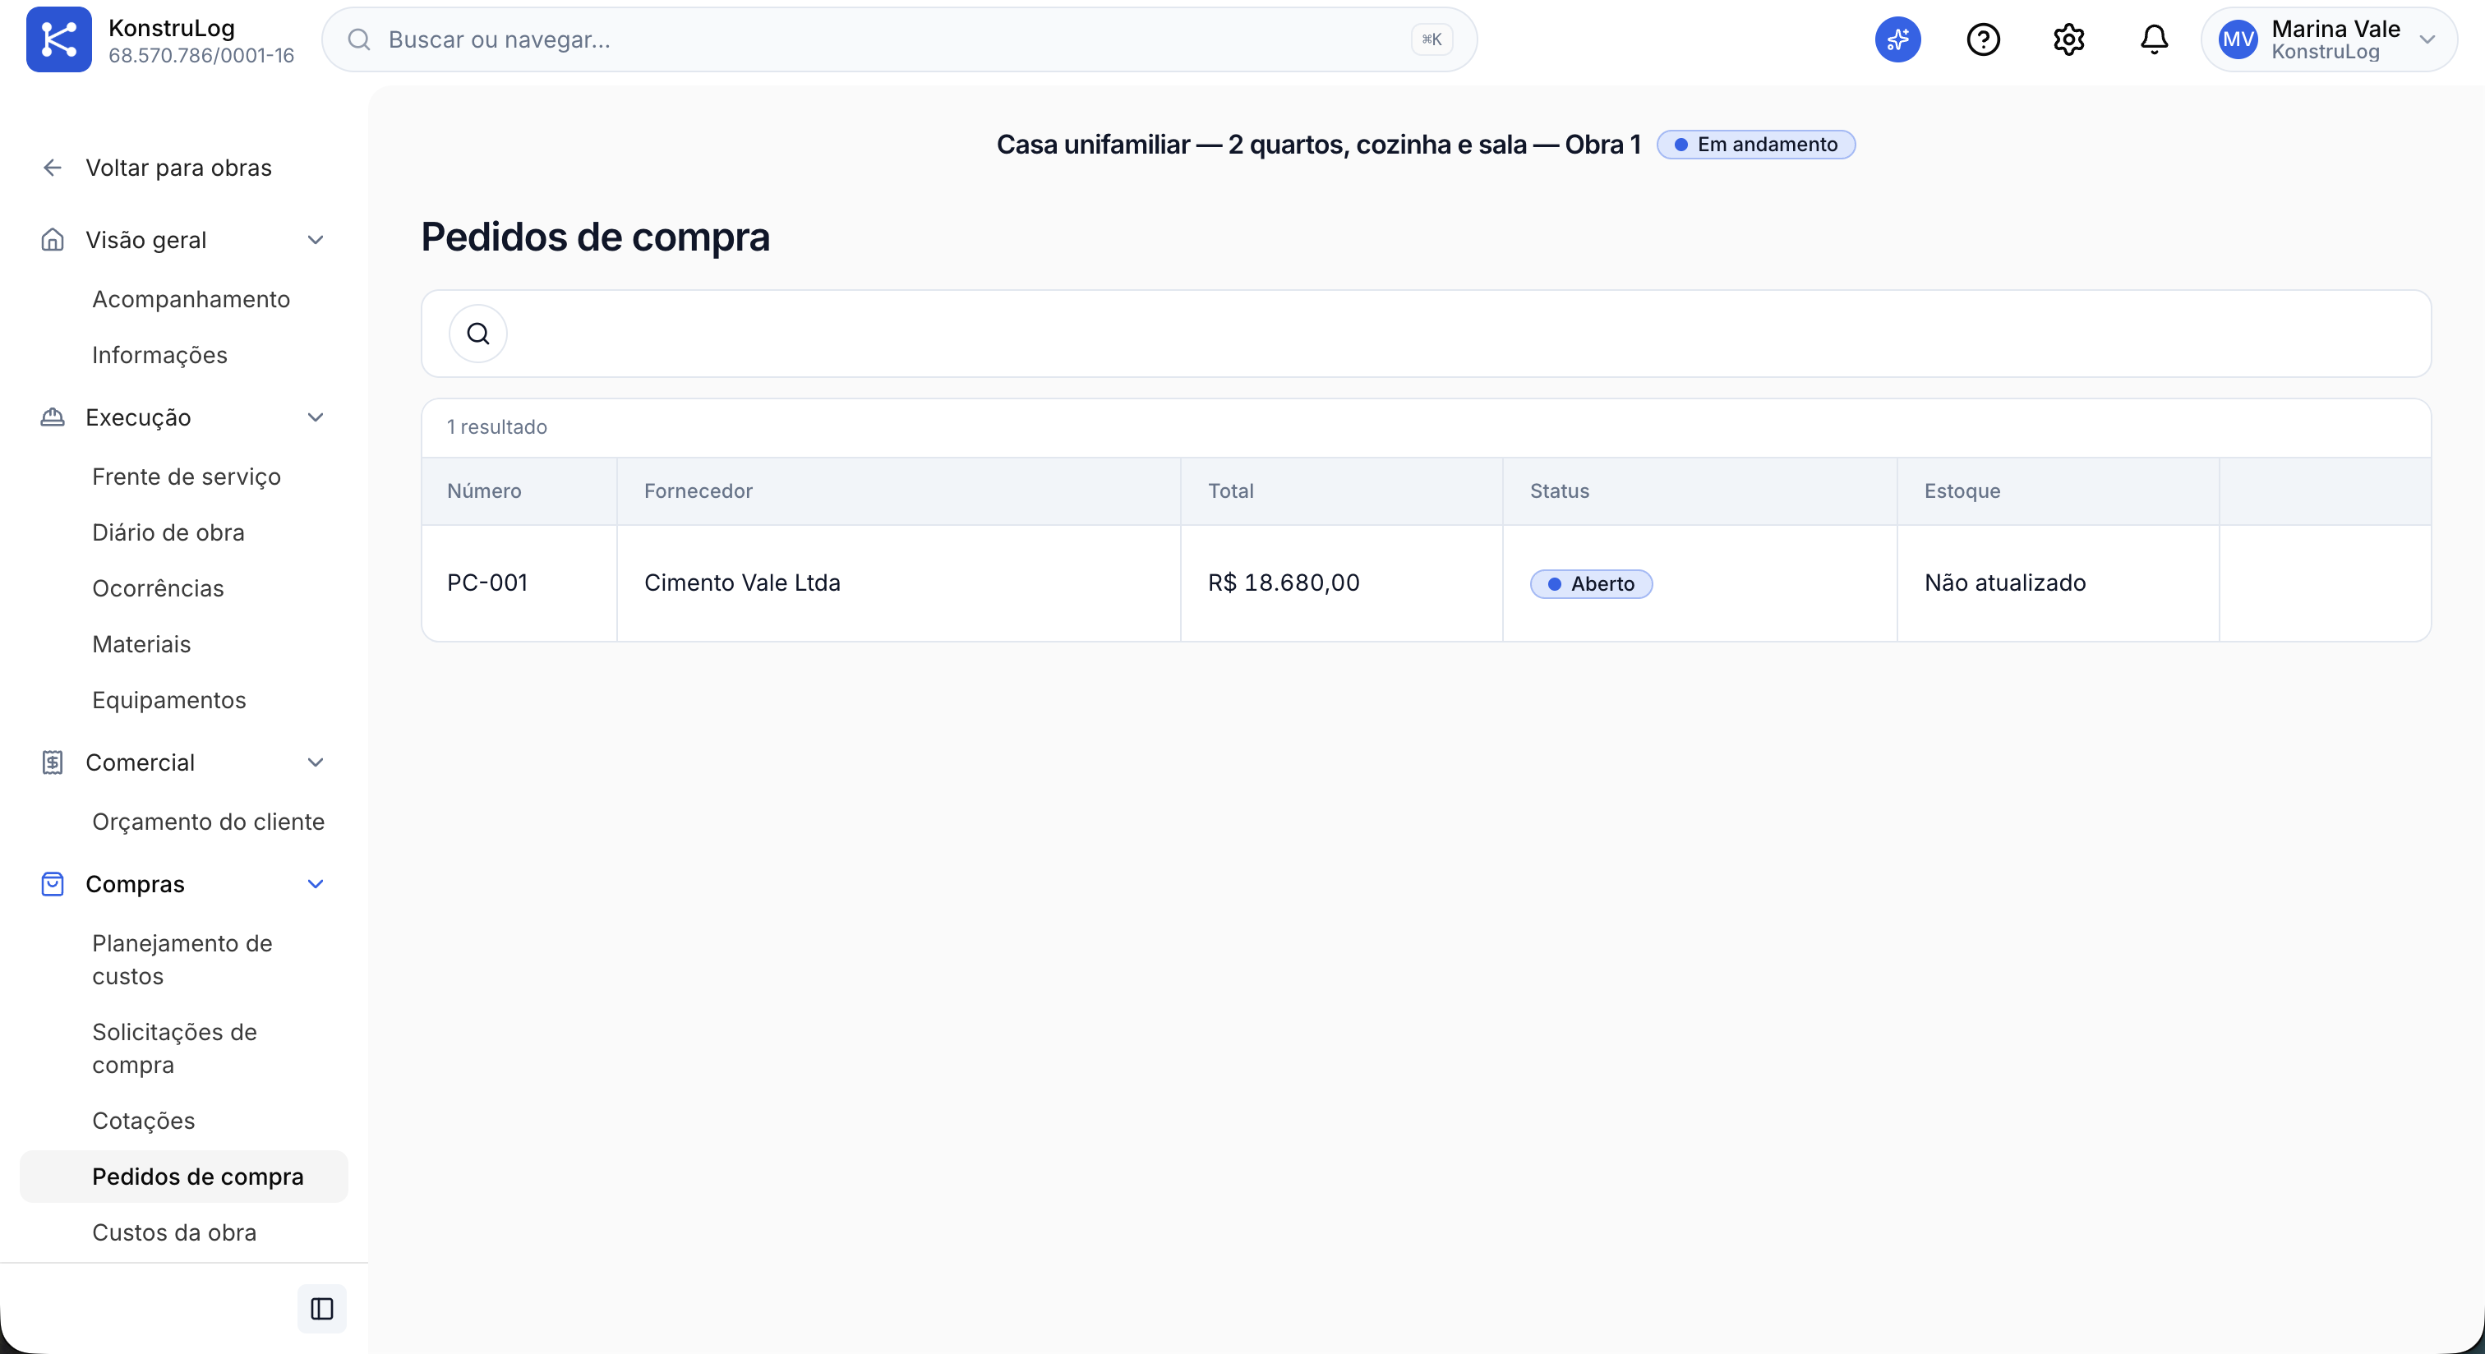Go to Materiais page
2485x1354 pixels.
[x=142, y=644]
